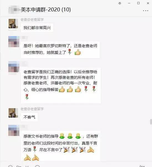
Task: Click the blurred avatar beside 老查留学是我们正确的选择 message
Action: (14, 67)
